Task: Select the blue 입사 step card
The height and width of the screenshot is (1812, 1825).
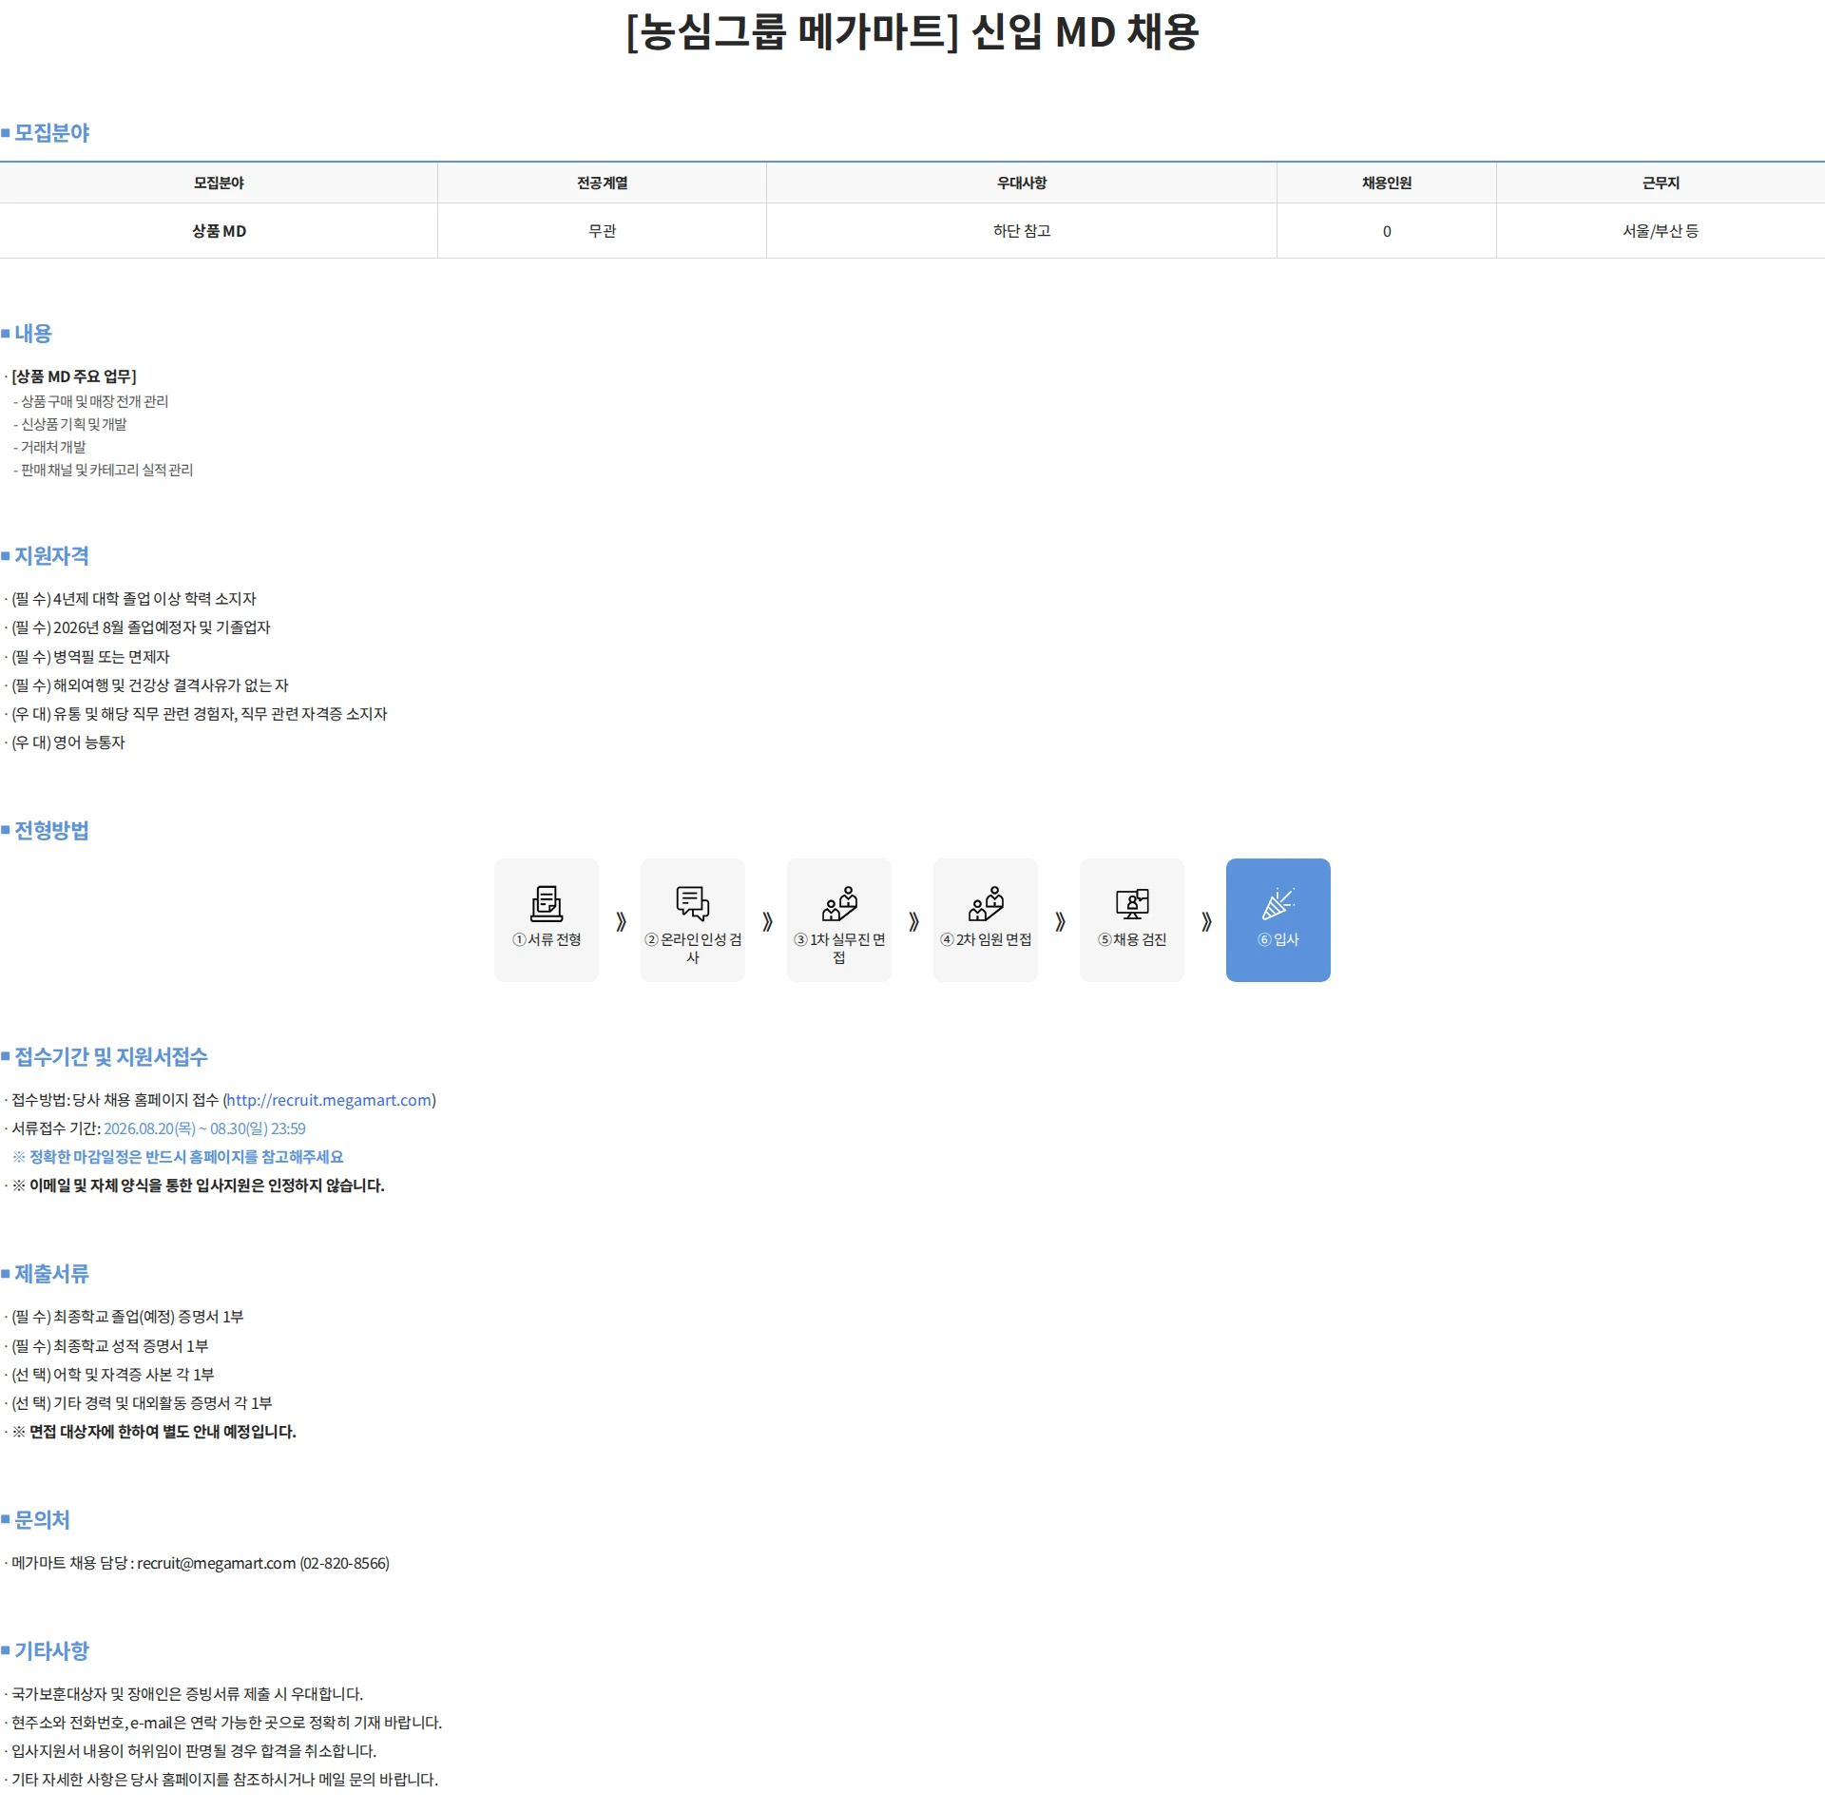Action: coord(1278,919)
